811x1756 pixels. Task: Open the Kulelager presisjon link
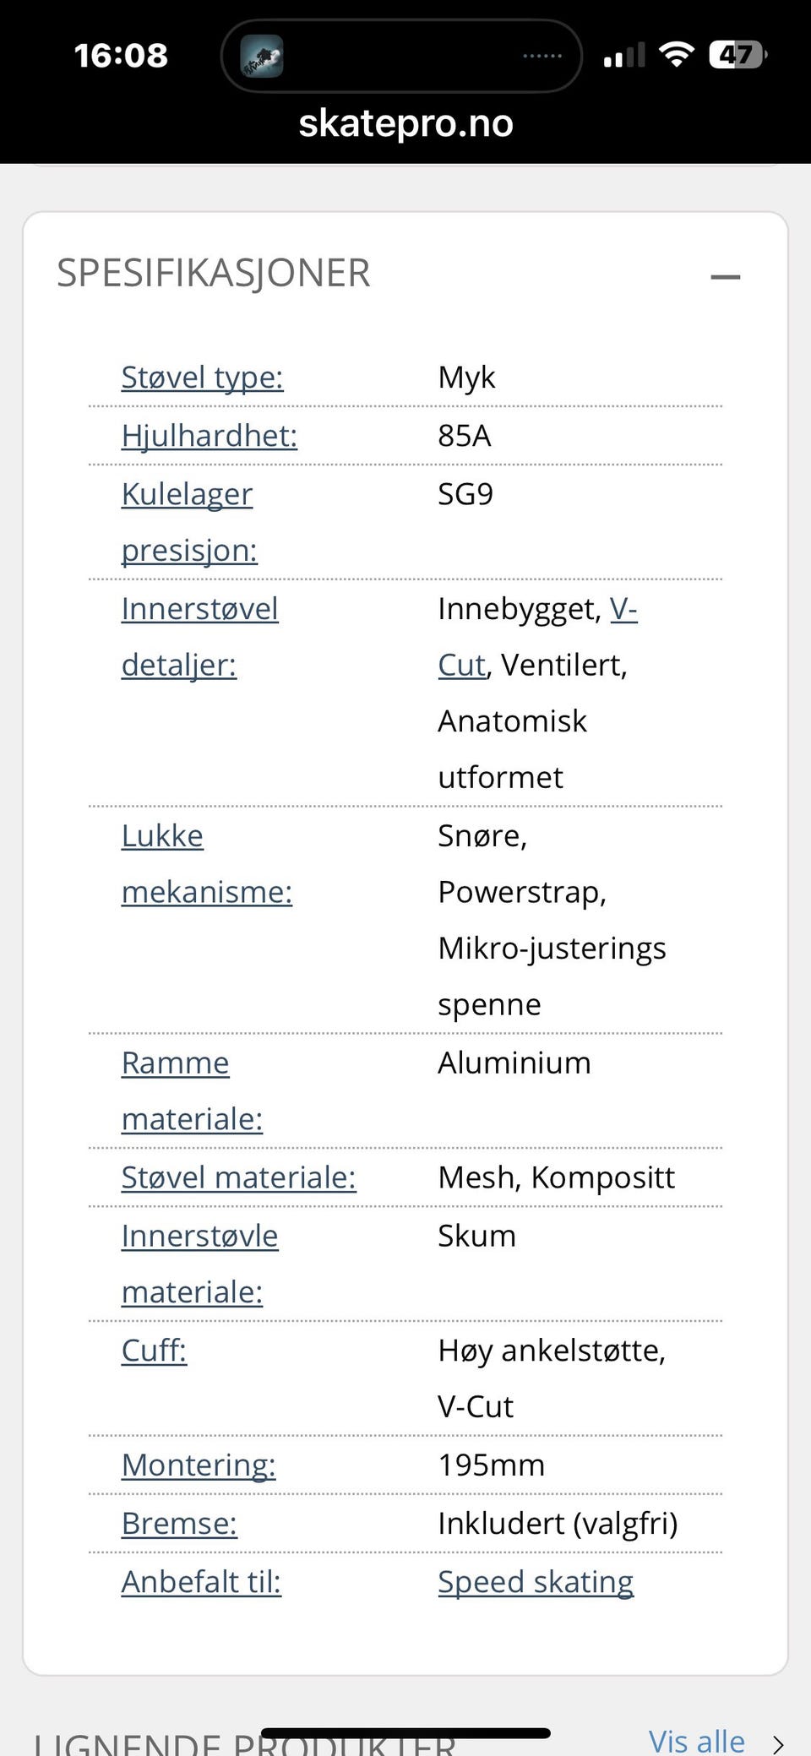click(x=187, y=494)
